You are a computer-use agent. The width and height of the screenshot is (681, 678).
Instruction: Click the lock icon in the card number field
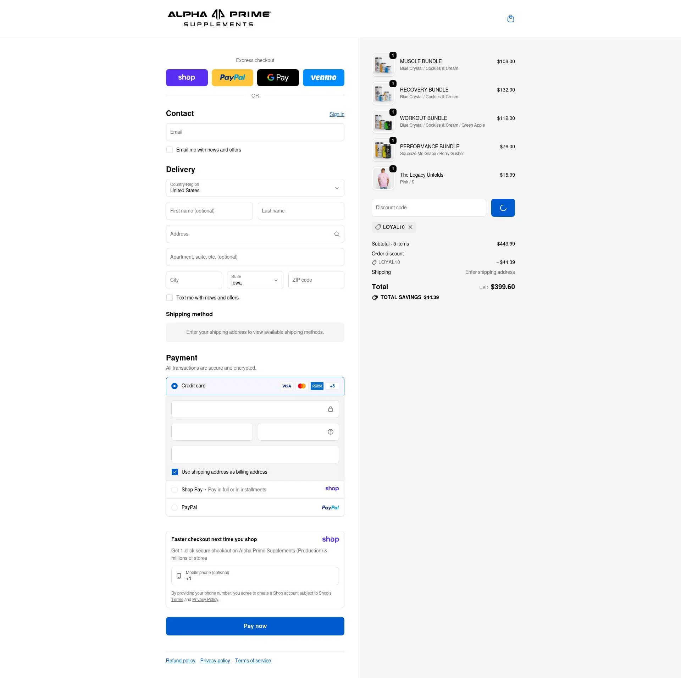click(x=331, y=409)
